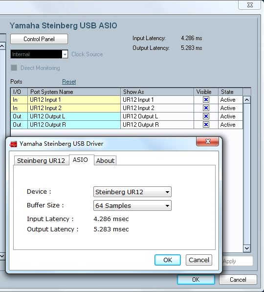
Task: Open the Device dropdown showing Steinberg UR12
Action: pyautogui.click(x=132, y=192)
